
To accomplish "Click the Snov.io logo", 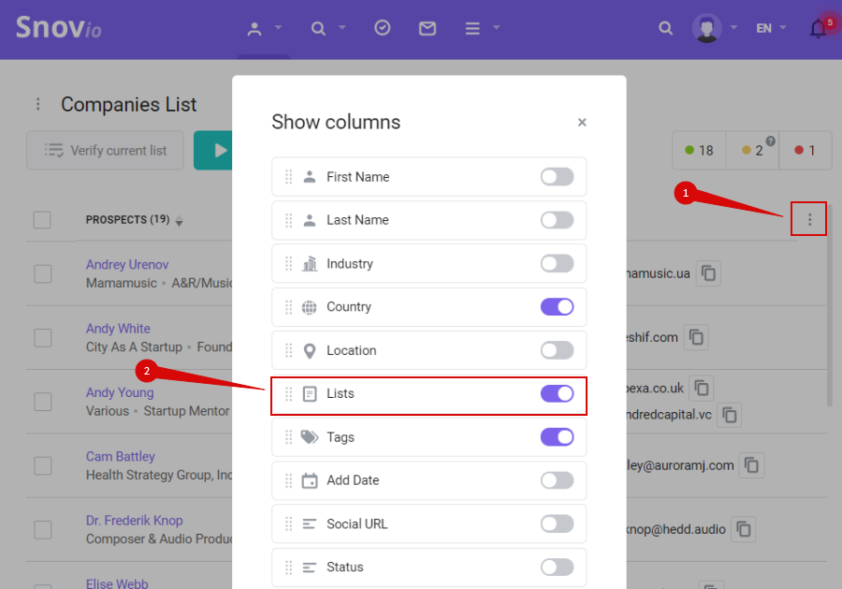I will [59, 27].
